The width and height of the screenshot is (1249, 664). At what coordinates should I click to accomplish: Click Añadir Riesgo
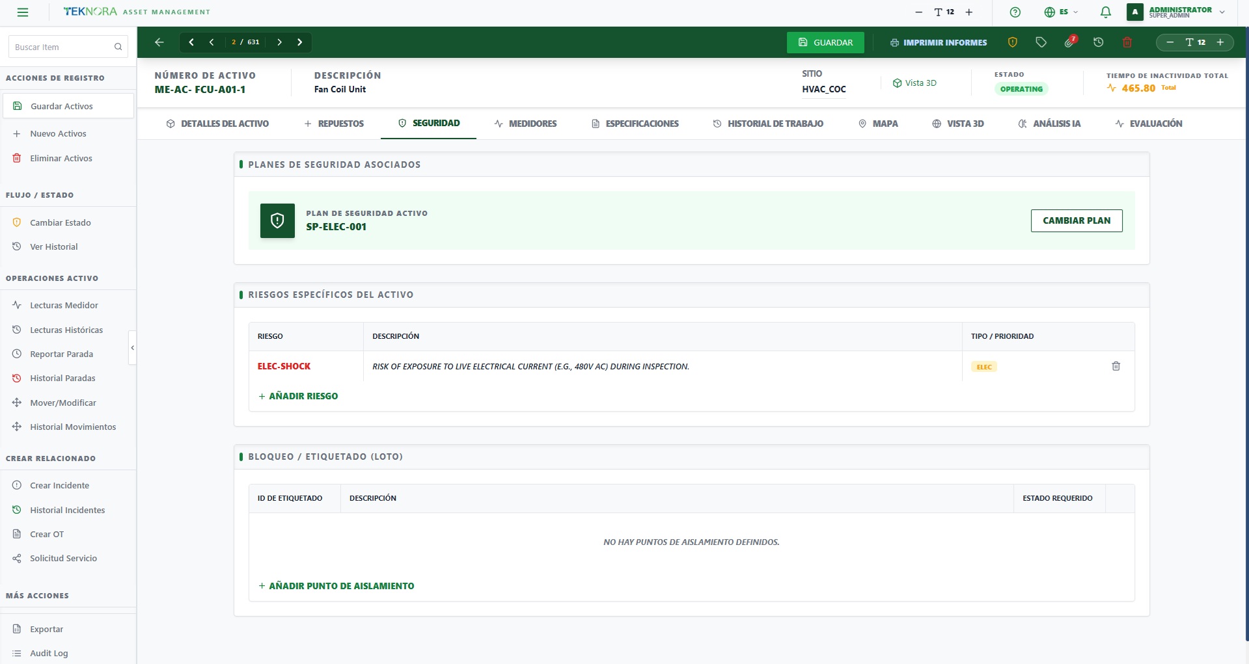pos(298,396)
